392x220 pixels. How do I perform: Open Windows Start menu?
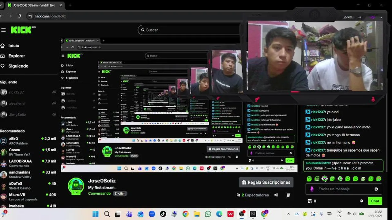point(96,214)
